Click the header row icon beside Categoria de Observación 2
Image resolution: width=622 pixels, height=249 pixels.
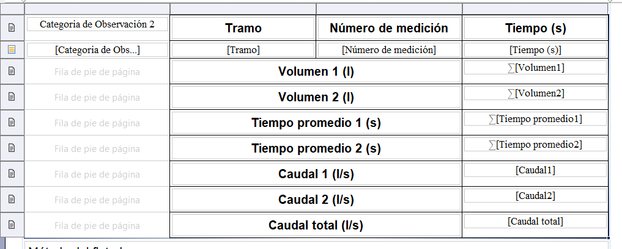point(12,27)
